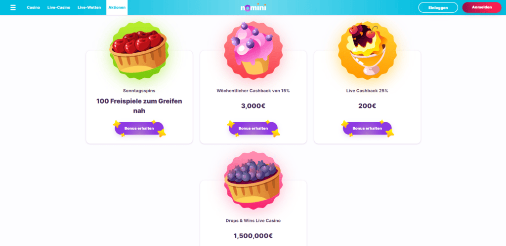Image resolution: width=506 pixels, height=246 pixels.
Task: Open the Casino menu item
Action: point(34,7)
